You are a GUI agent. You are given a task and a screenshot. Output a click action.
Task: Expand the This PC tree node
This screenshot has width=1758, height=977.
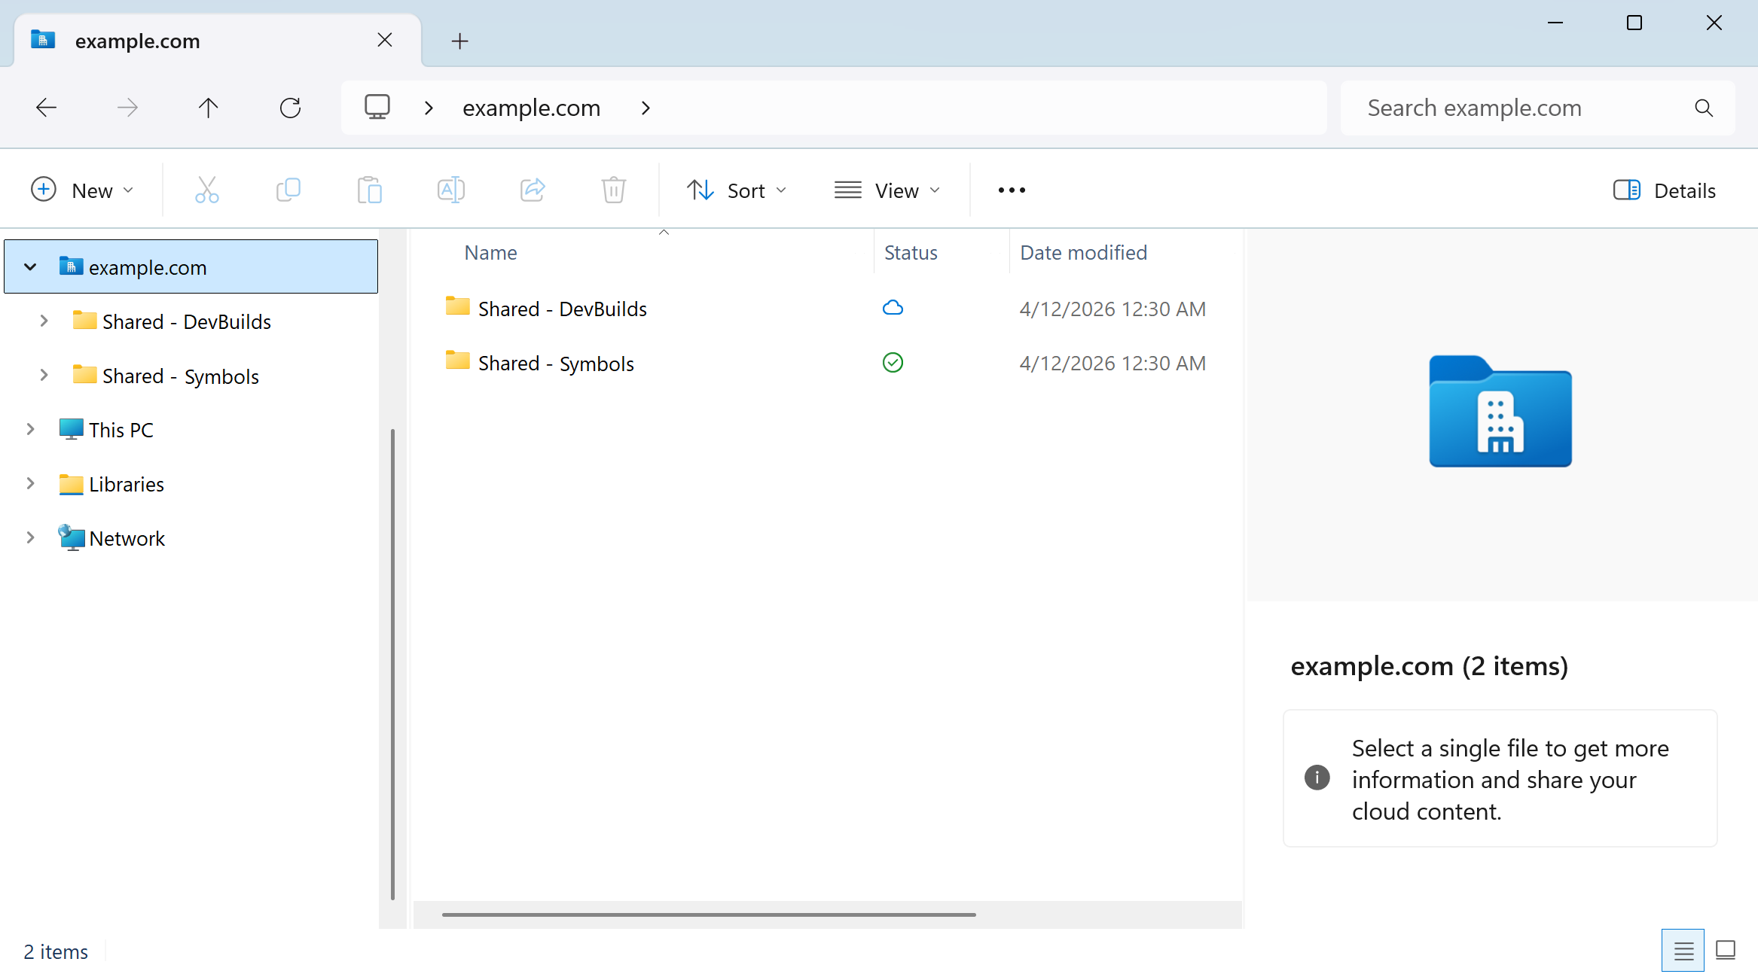30,430
